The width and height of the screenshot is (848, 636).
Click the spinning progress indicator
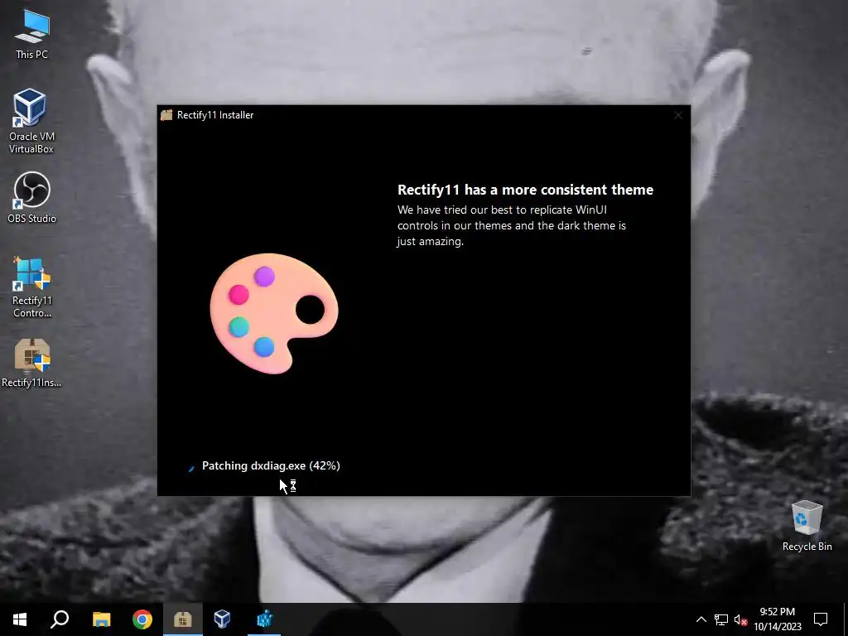pyautogui.click(x=191, y=469)
